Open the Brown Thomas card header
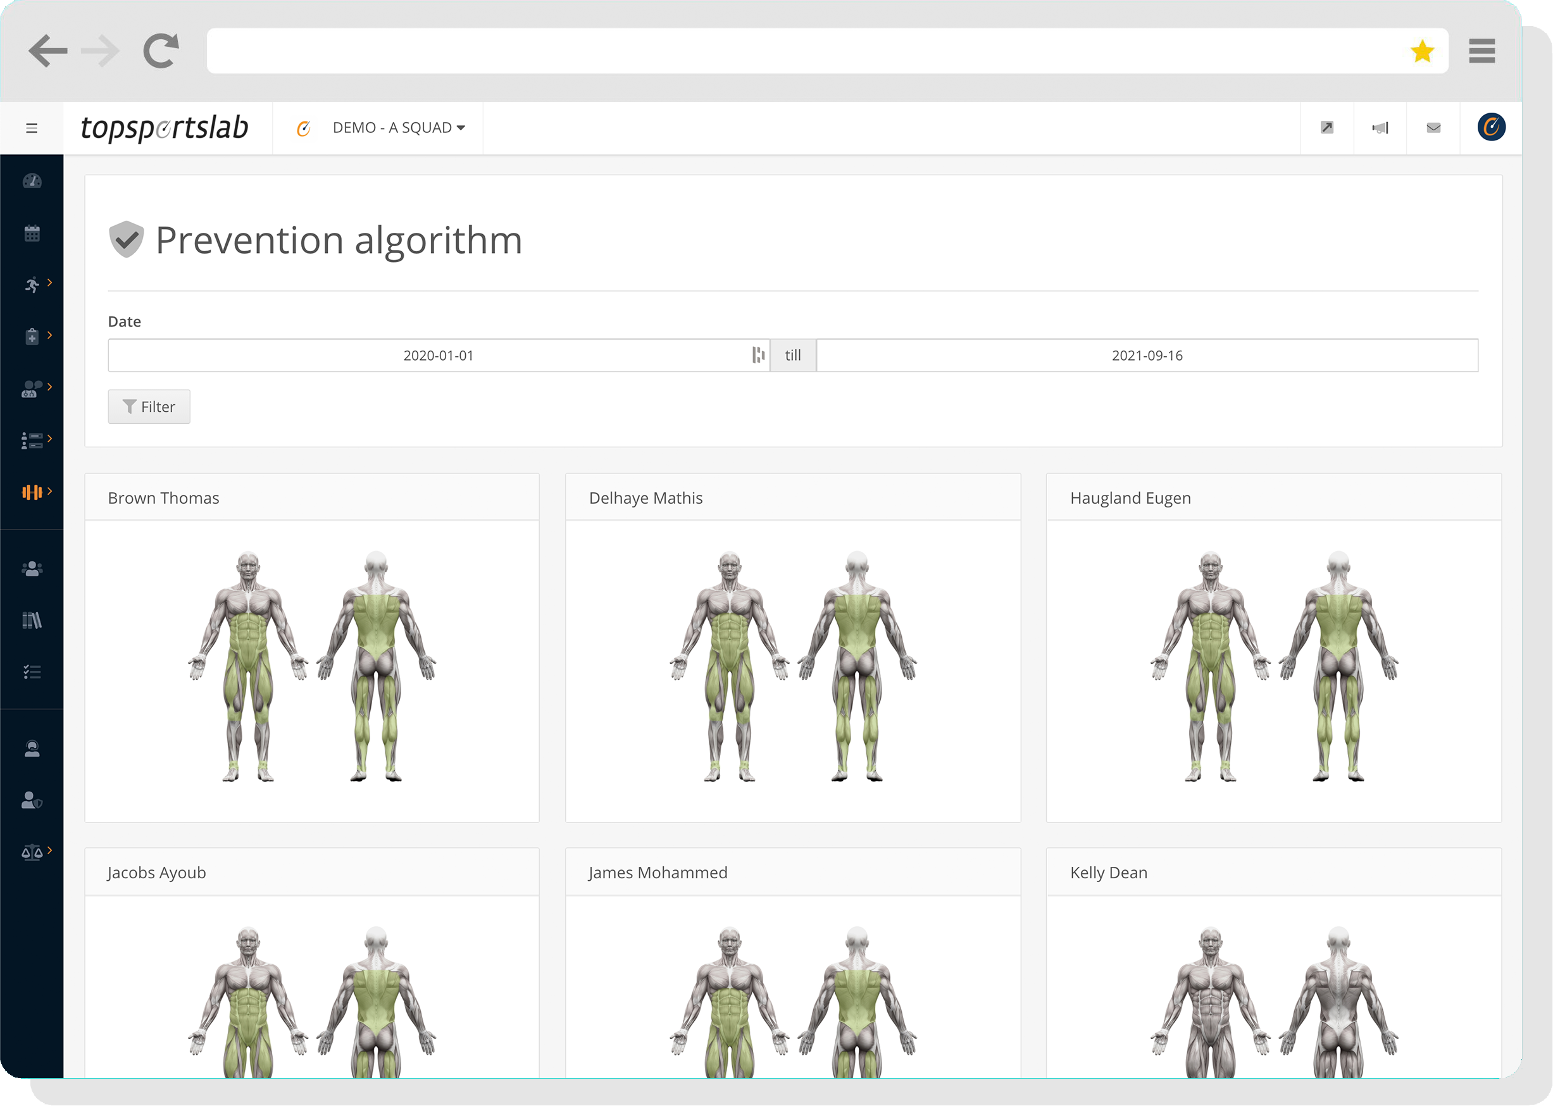The width and height of the screenshot is (1553, 1106). click(x=312, y=498)
